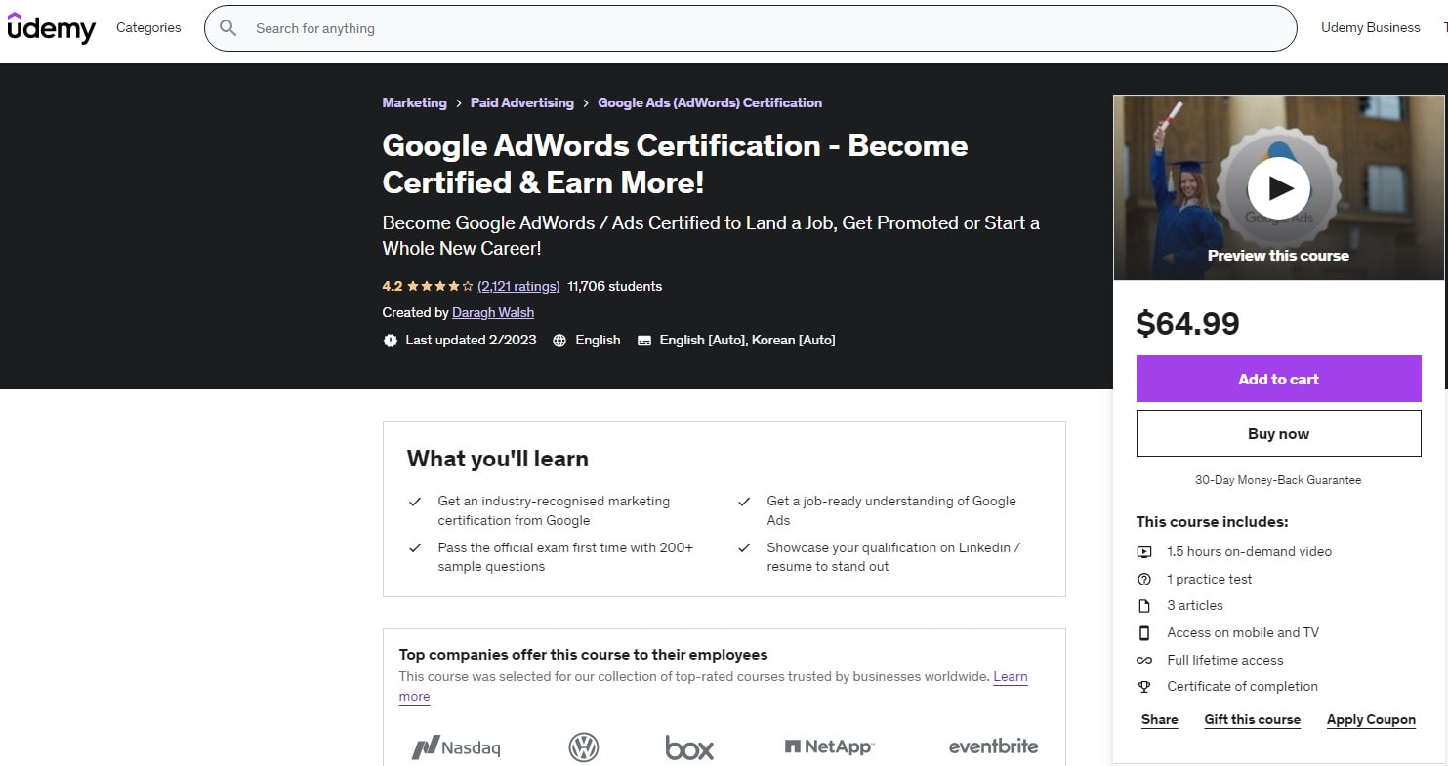
Task: Open Google Ads (AdWords) Certification breadcrumb
Action: tap(710, 102)
